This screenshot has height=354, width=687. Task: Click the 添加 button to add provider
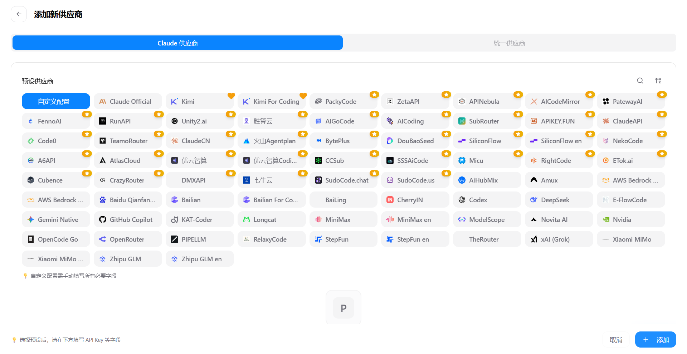point(656,340)
